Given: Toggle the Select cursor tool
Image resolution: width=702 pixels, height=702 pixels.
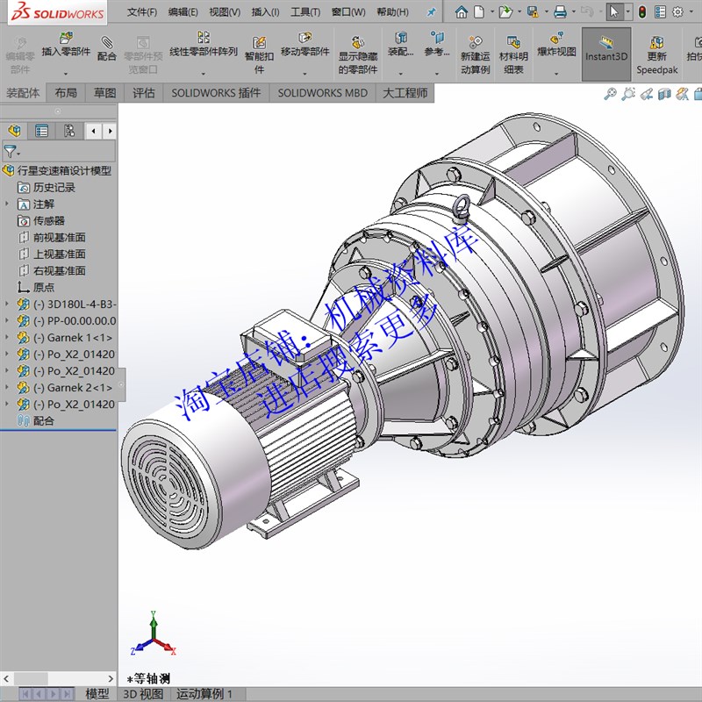Looking at the screenshot, I should (x=614, y=11).
